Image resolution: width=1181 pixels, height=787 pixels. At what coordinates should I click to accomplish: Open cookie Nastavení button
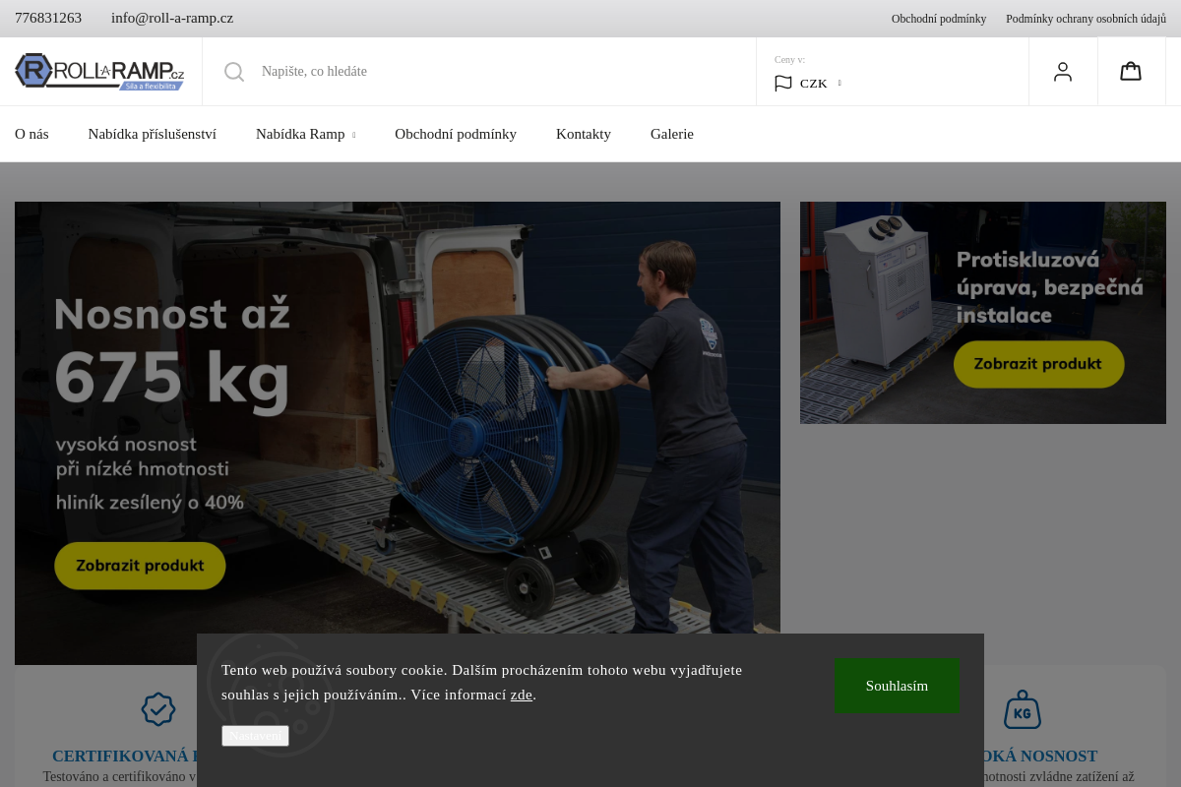coord(255,736)
